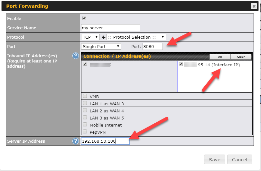Cancel the port forwarding changes
Screen dimensions: 261x171
239,159
